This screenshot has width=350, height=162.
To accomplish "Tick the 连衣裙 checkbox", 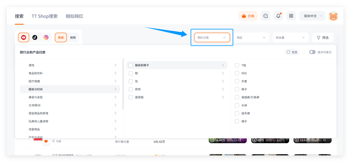I will point(237,113).
